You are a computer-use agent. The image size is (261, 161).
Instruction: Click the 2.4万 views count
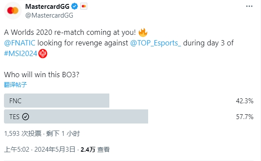pos(88,150)
